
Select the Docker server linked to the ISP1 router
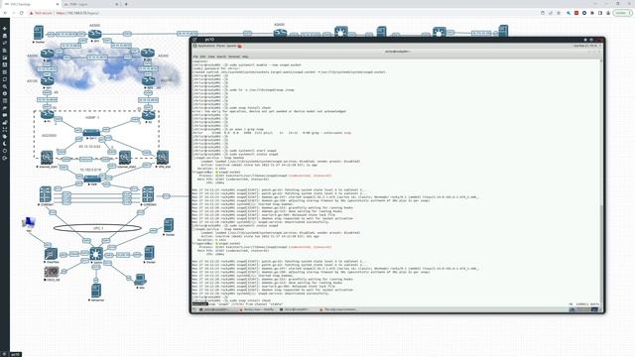pyautogui.click(x=39, y=33)
